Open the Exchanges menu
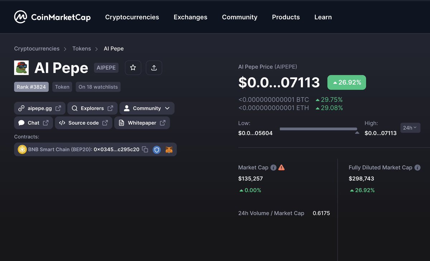The height and width of the screenshot is (261, 430). 190,17
